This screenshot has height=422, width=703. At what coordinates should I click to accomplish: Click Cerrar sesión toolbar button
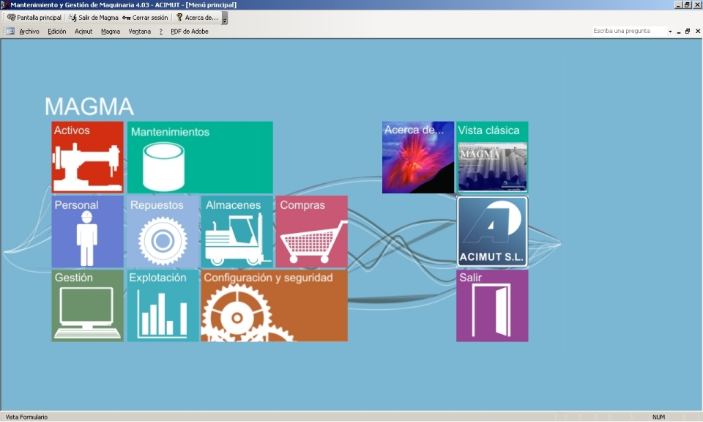click(x=145, y=18)
